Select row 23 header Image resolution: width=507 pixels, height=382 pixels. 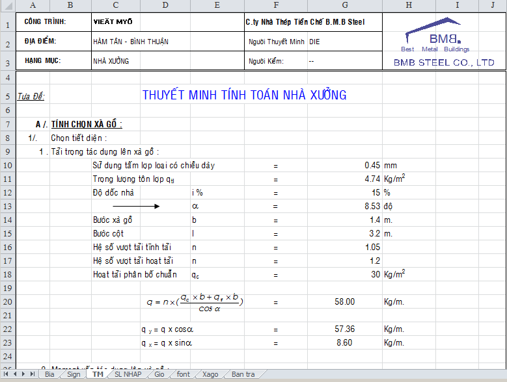(8, 342)
